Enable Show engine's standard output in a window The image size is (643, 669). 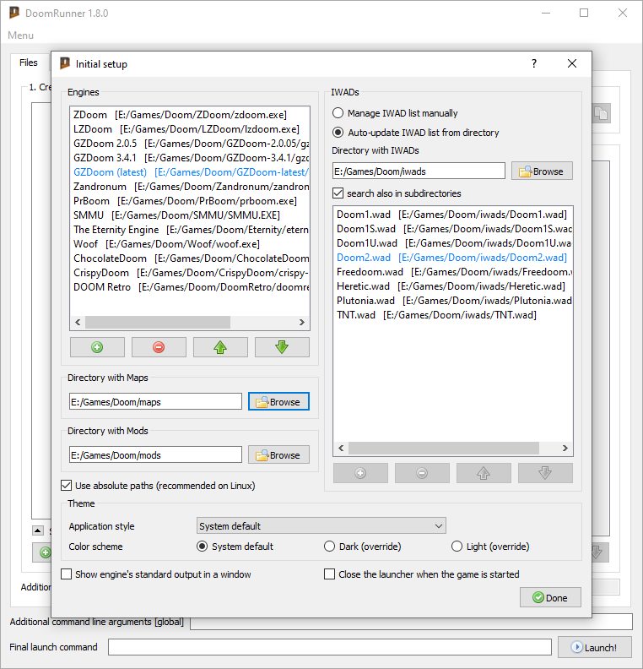156,574
